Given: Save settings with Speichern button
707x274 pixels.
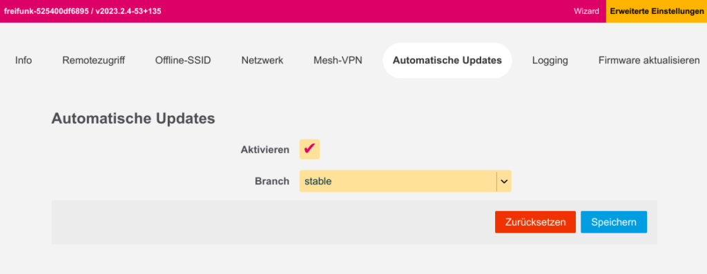Looking at the screenshot, I should click(614, 222).
